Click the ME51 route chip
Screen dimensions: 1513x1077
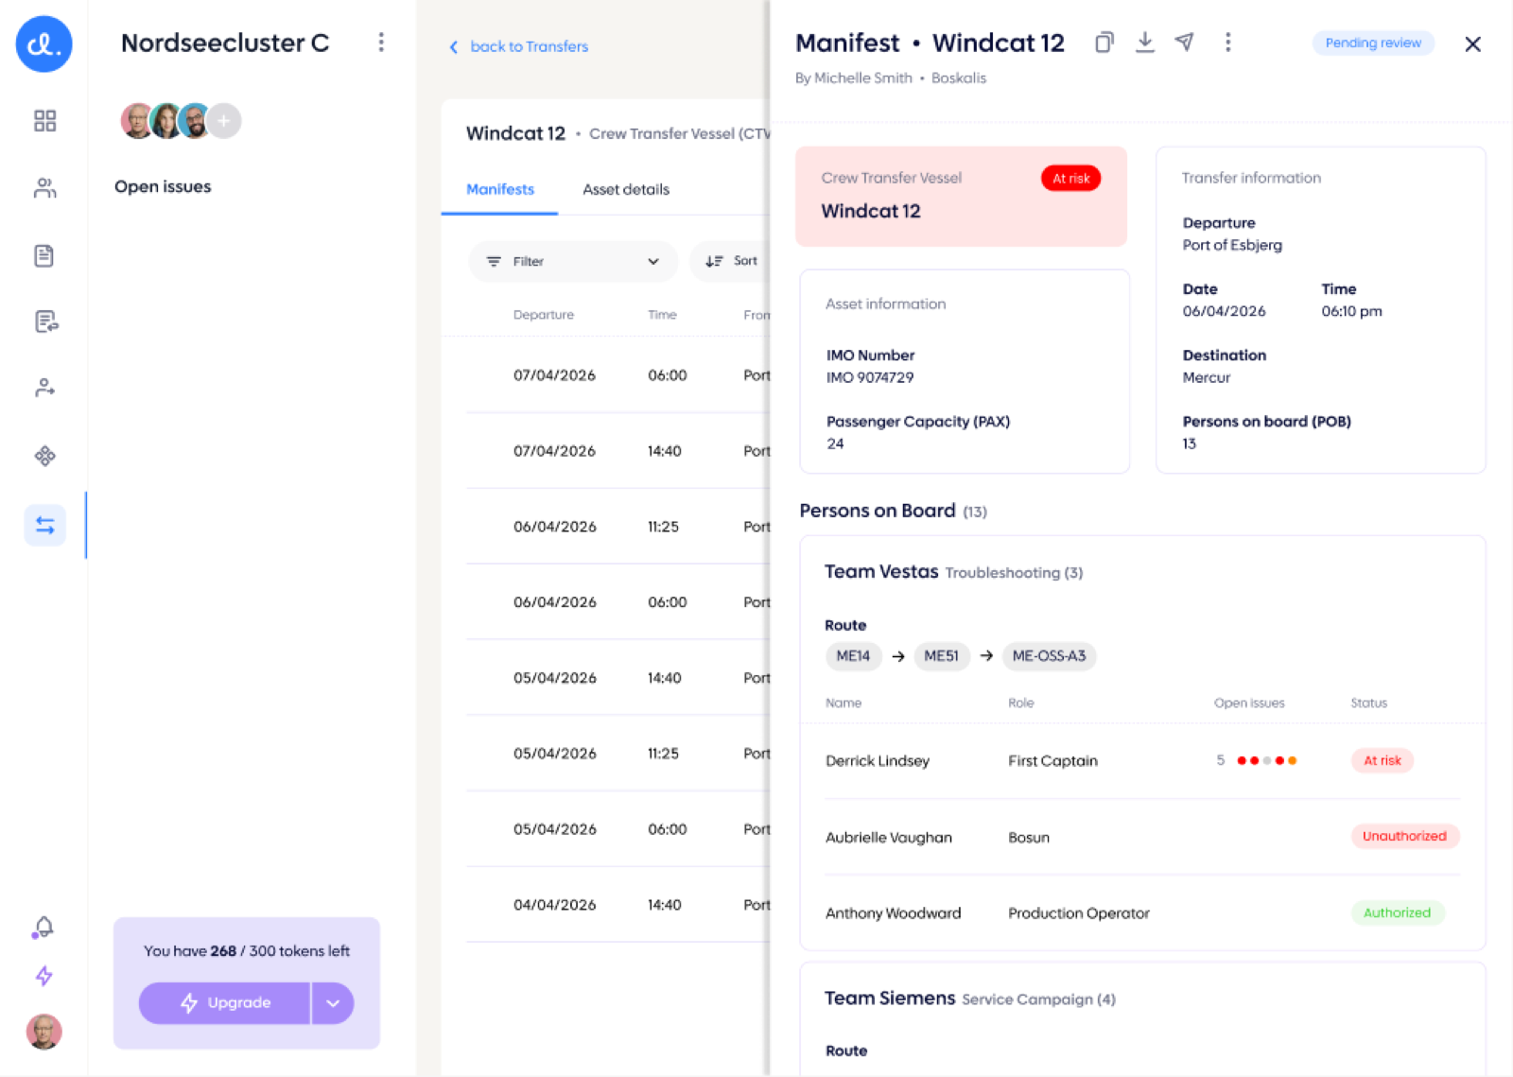(x=941, y=656)
